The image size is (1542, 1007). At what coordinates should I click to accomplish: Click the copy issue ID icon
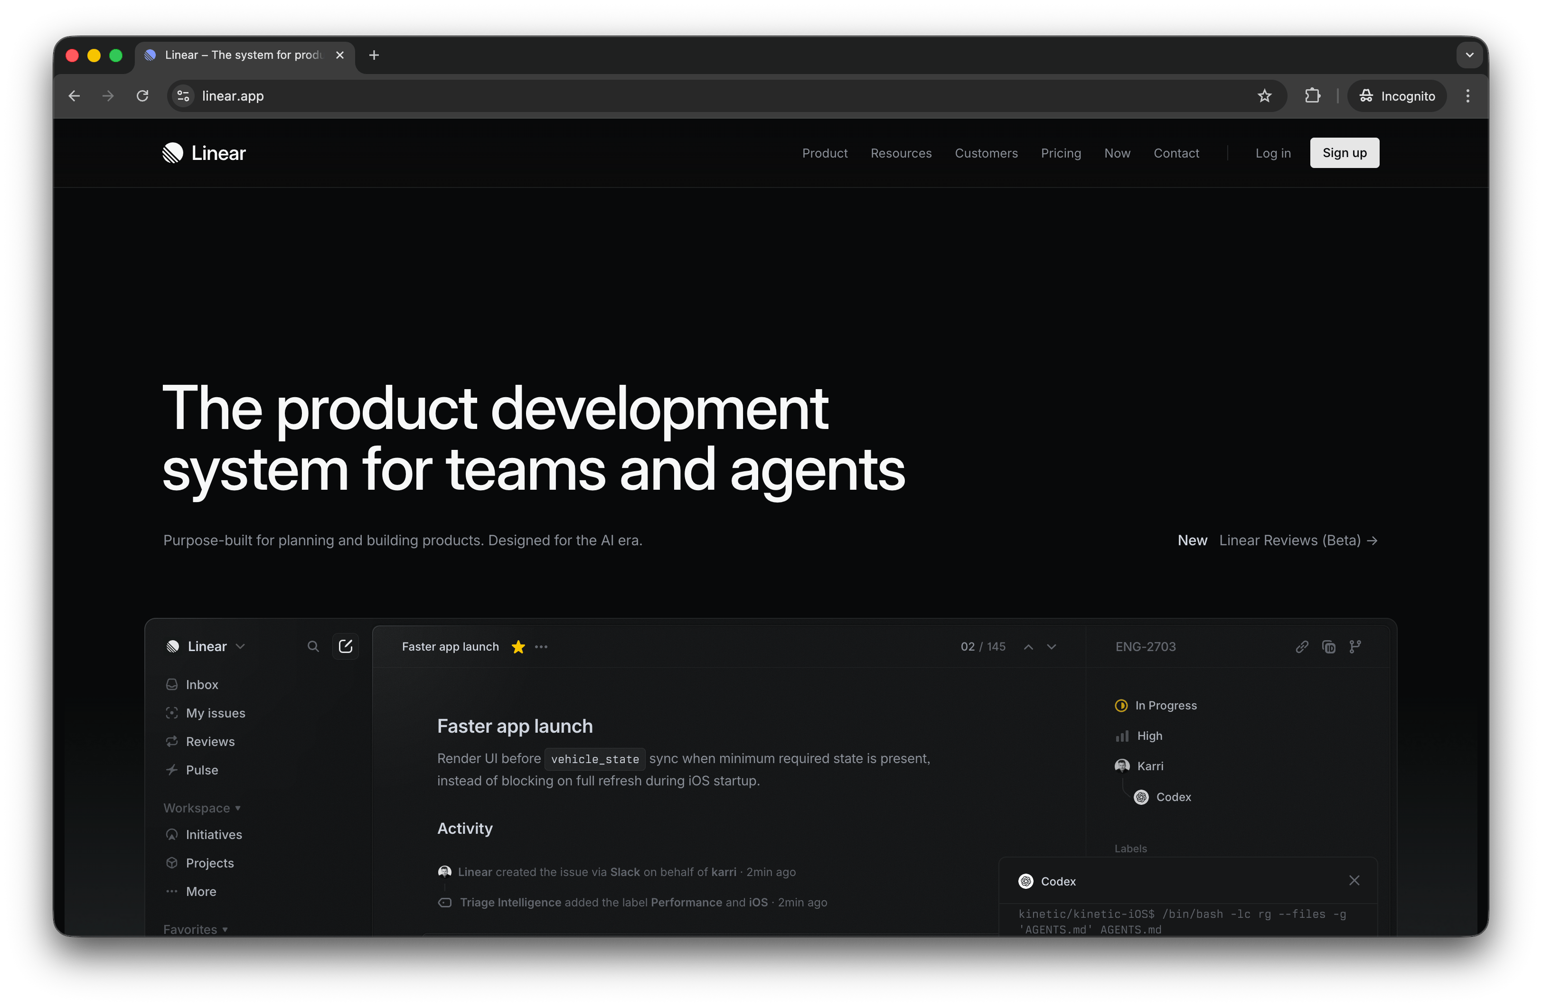tap(1328, 646)
